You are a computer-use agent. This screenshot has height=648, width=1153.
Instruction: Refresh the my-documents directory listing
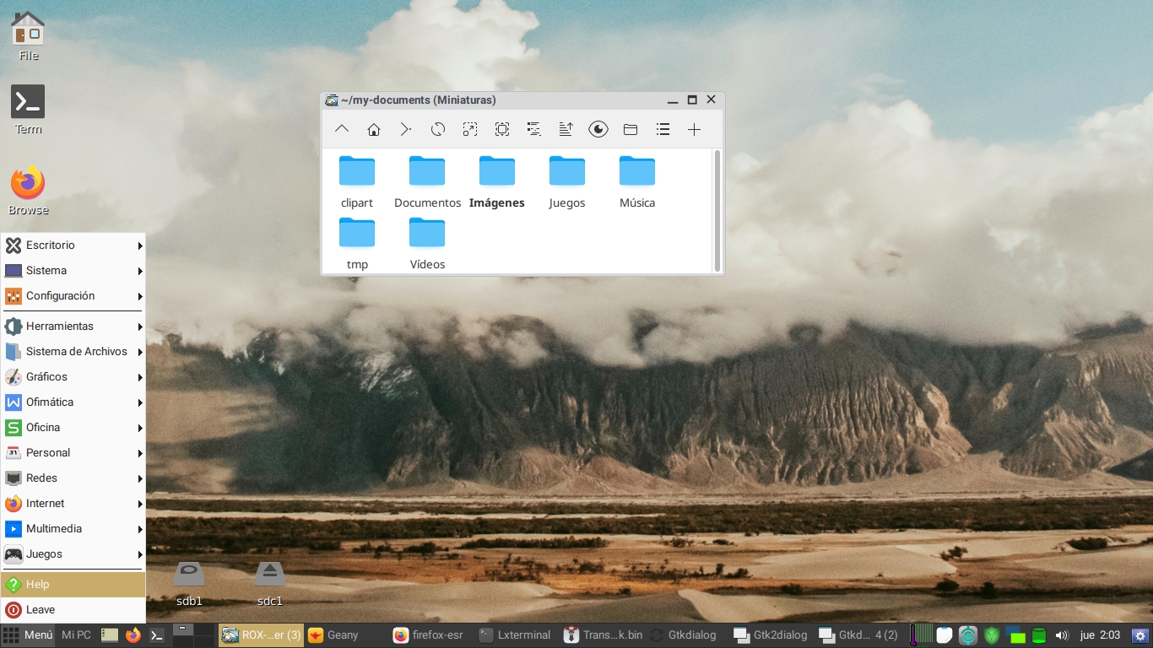[x=437, y=129]
